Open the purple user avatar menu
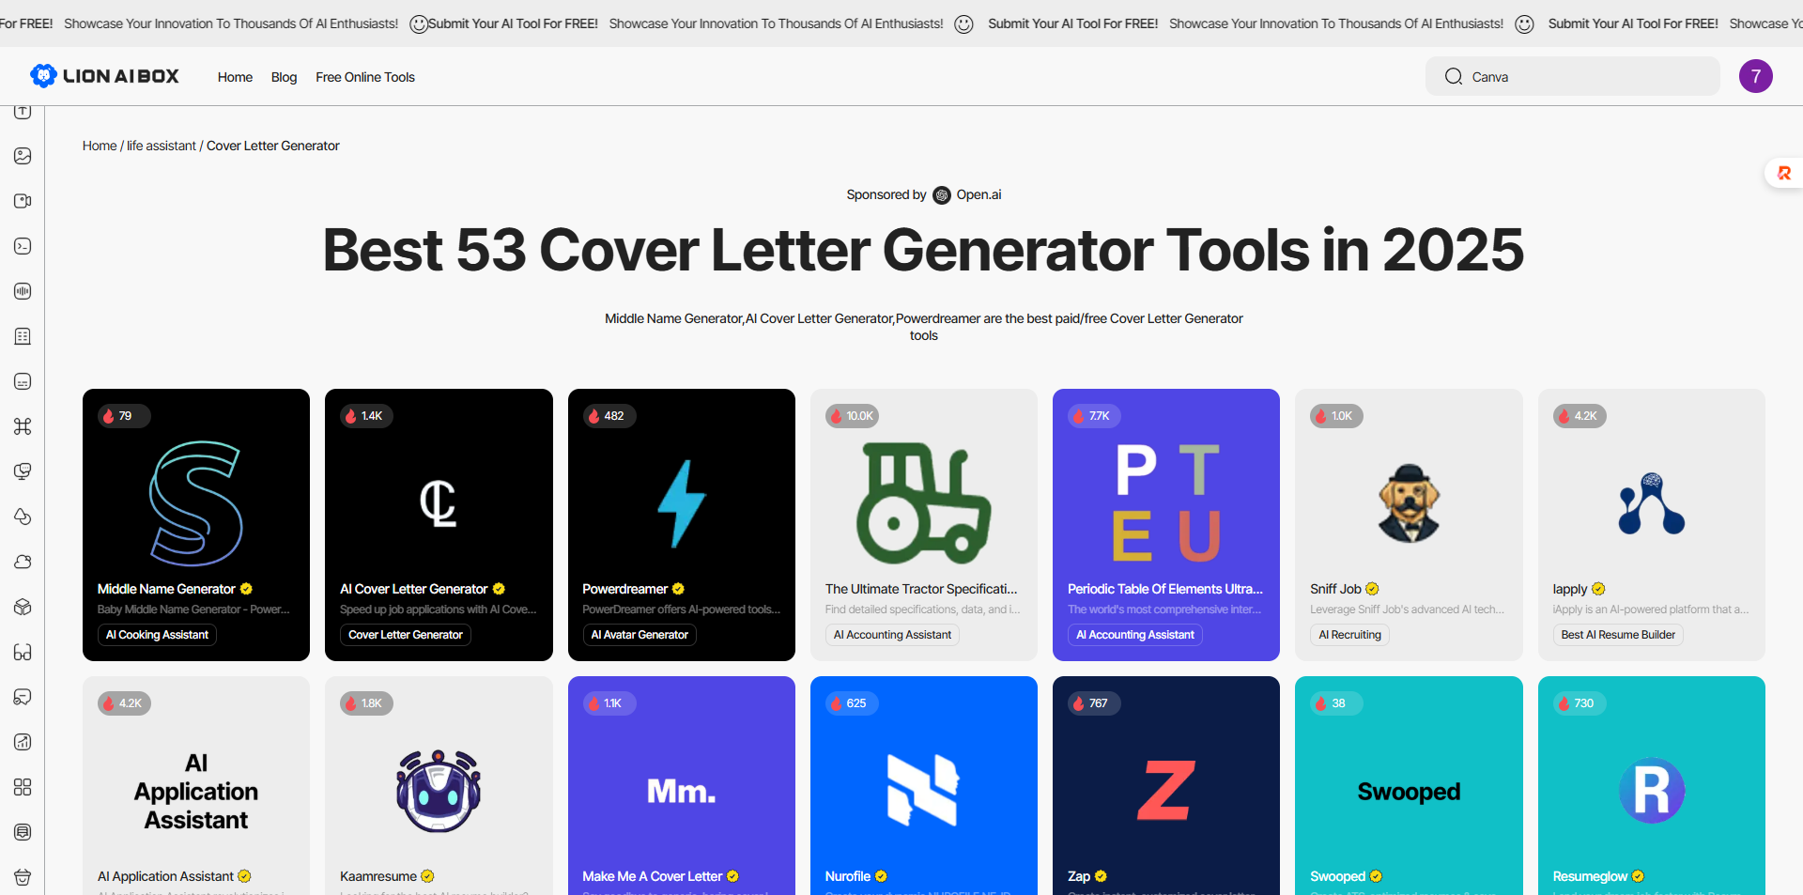 [x=1755, y=76]
